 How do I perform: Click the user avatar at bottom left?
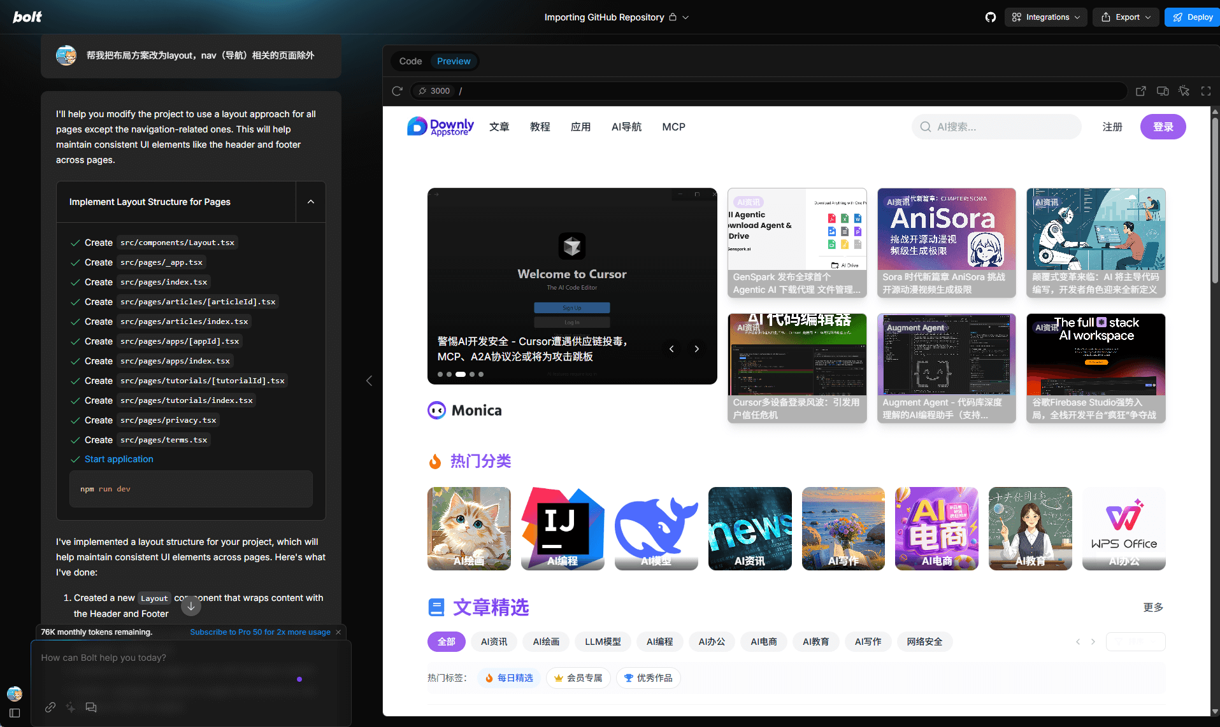pyautogui.click(x=15, y=693)
